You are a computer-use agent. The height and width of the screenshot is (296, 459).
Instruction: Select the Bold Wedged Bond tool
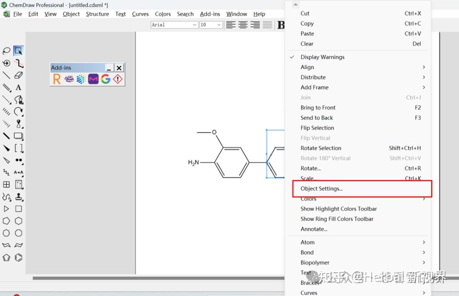click(6, 148)
